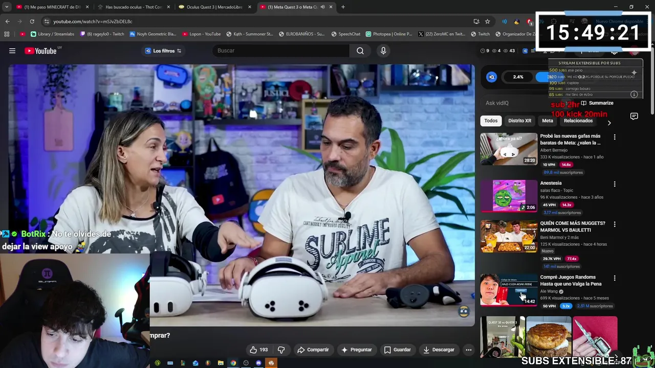Click Discord icon in taskbar

point(258,363)
